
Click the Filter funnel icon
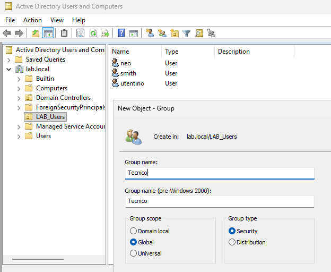[187, 33]
